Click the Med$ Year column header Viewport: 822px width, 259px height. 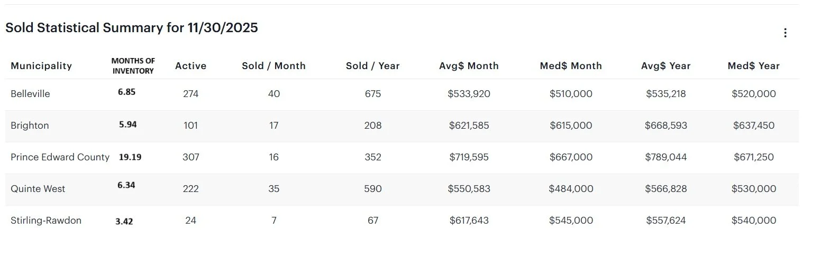(x=754, y=66)
